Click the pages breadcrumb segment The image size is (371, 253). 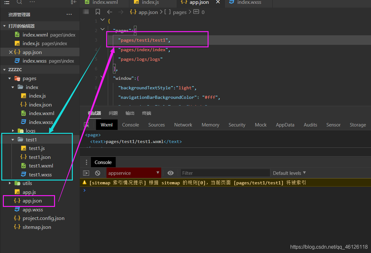[180, 12]
